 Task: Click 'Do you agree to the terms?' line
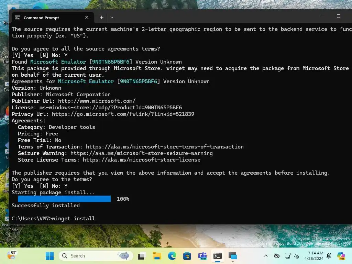pos(52,179)
